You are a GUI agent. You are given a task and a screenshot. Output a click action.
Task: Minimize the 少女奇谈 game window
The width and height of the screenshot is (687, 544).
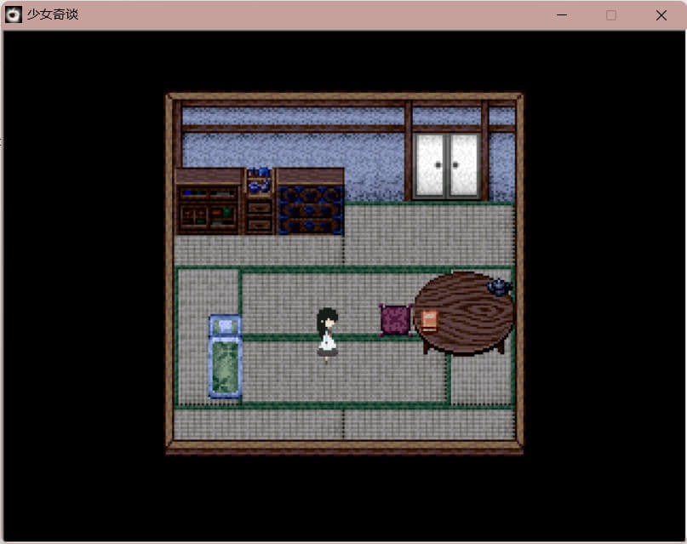pos(561,15)
